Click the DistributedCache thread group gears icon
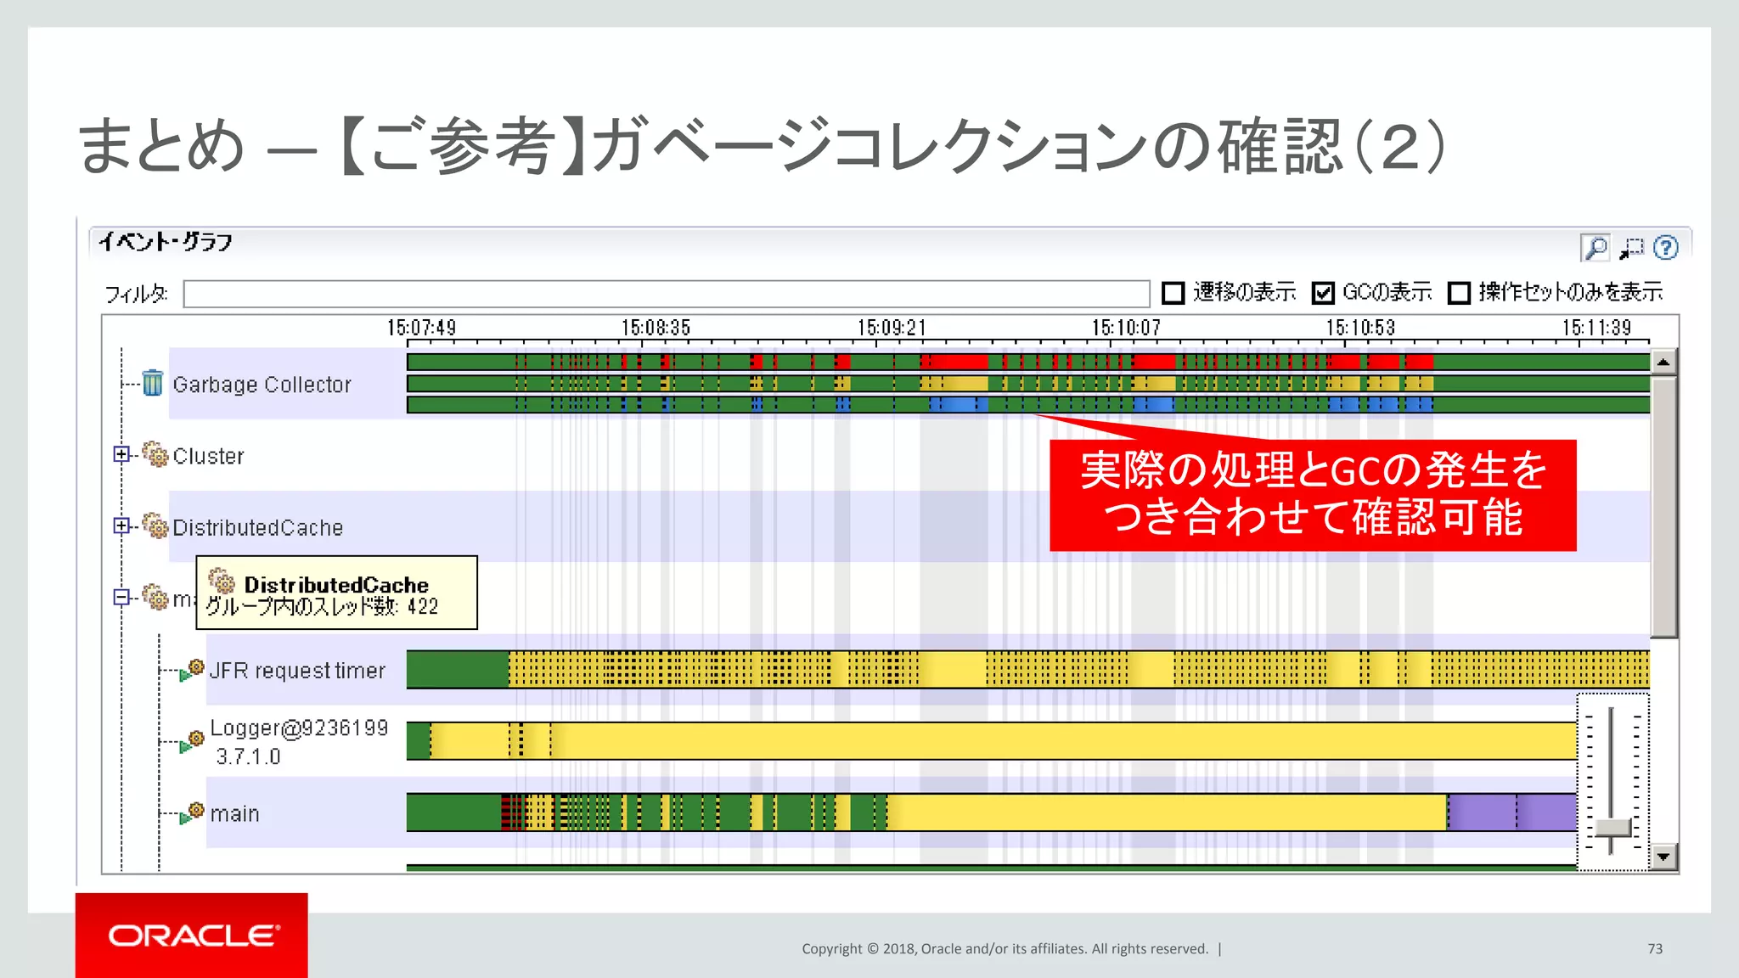1739x978 pixels. 155,526
